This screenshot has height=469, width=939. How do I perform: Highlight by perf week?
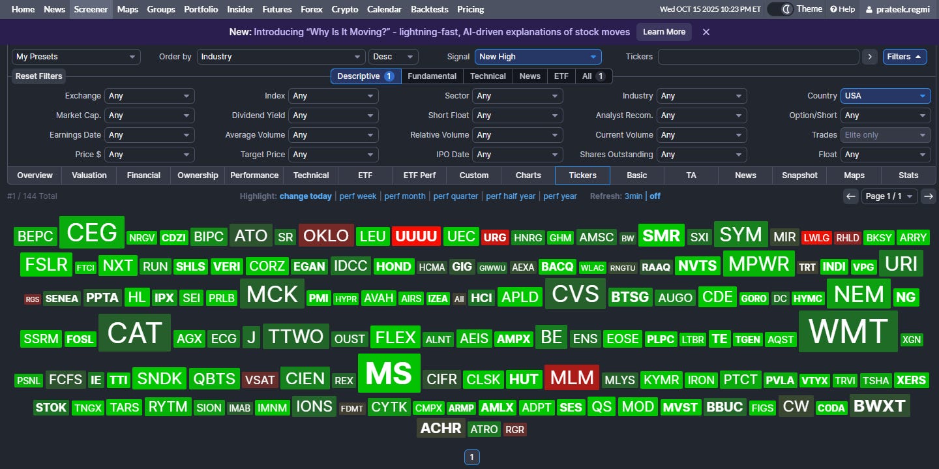(x=358, y=196)
